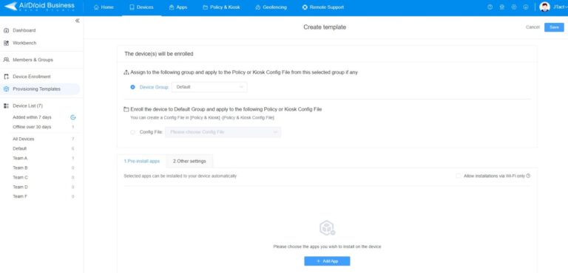Collapse the sidebar with the double-chevron icon

[77, 21]
